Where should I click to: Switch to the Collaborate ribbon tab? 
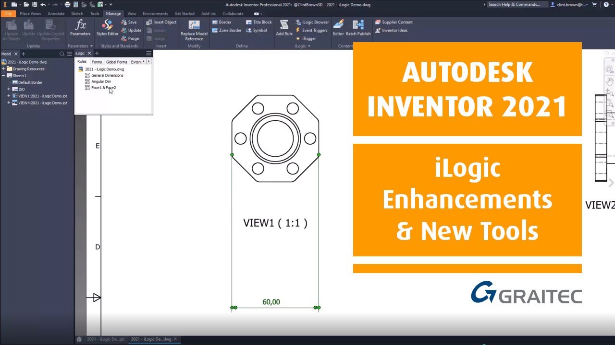tap(233, 13)
